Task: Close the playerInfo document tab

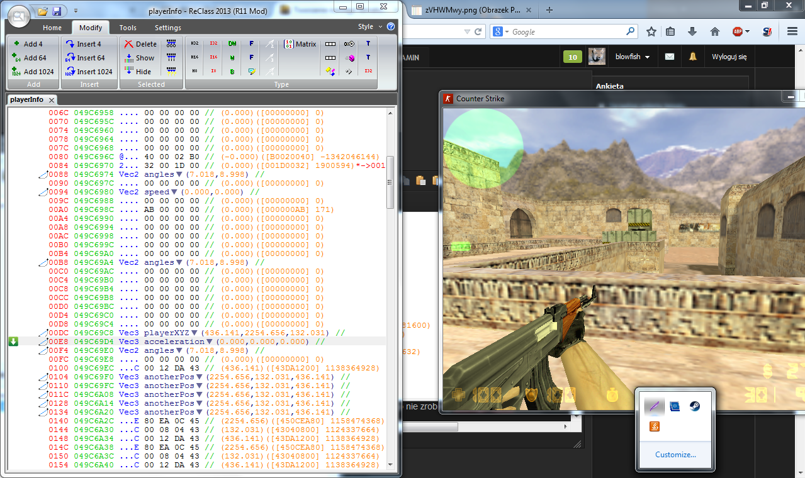Action: coord(52,100)
